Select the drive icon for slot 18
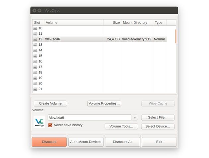Image resolution: width=209 pixels, height=158 pixels. 35,73
